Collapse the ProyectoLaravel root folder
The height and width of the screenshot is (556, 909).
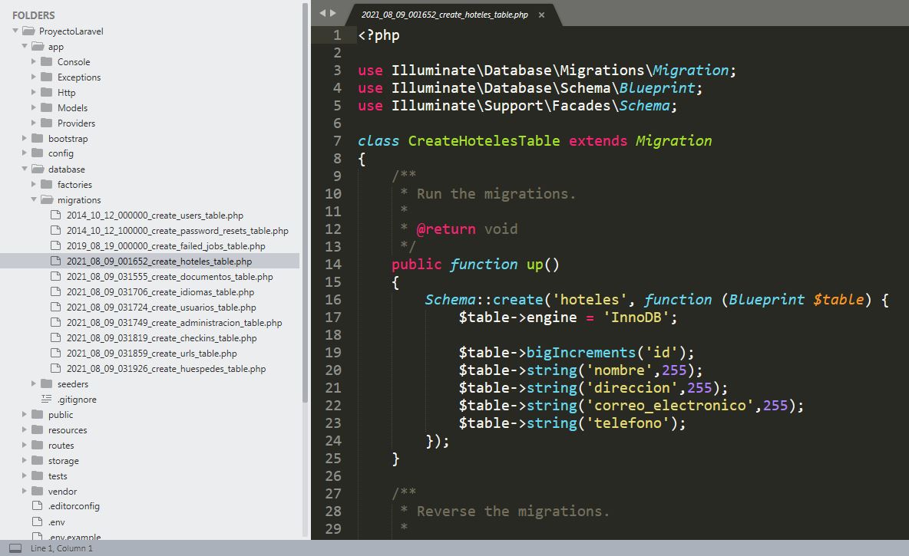click(x=16, y=31)
